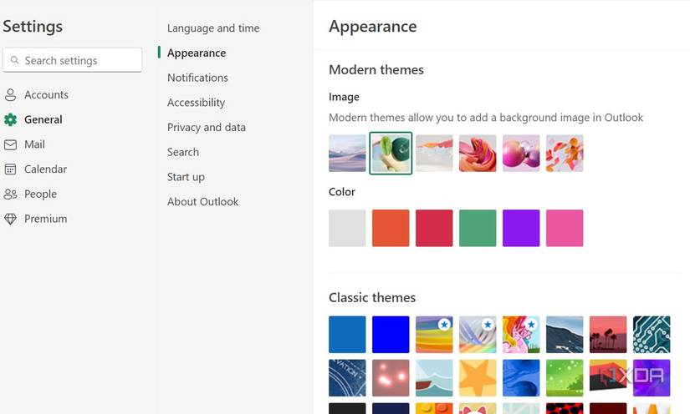Click the magnifier icon in search box

coord(14,60)
